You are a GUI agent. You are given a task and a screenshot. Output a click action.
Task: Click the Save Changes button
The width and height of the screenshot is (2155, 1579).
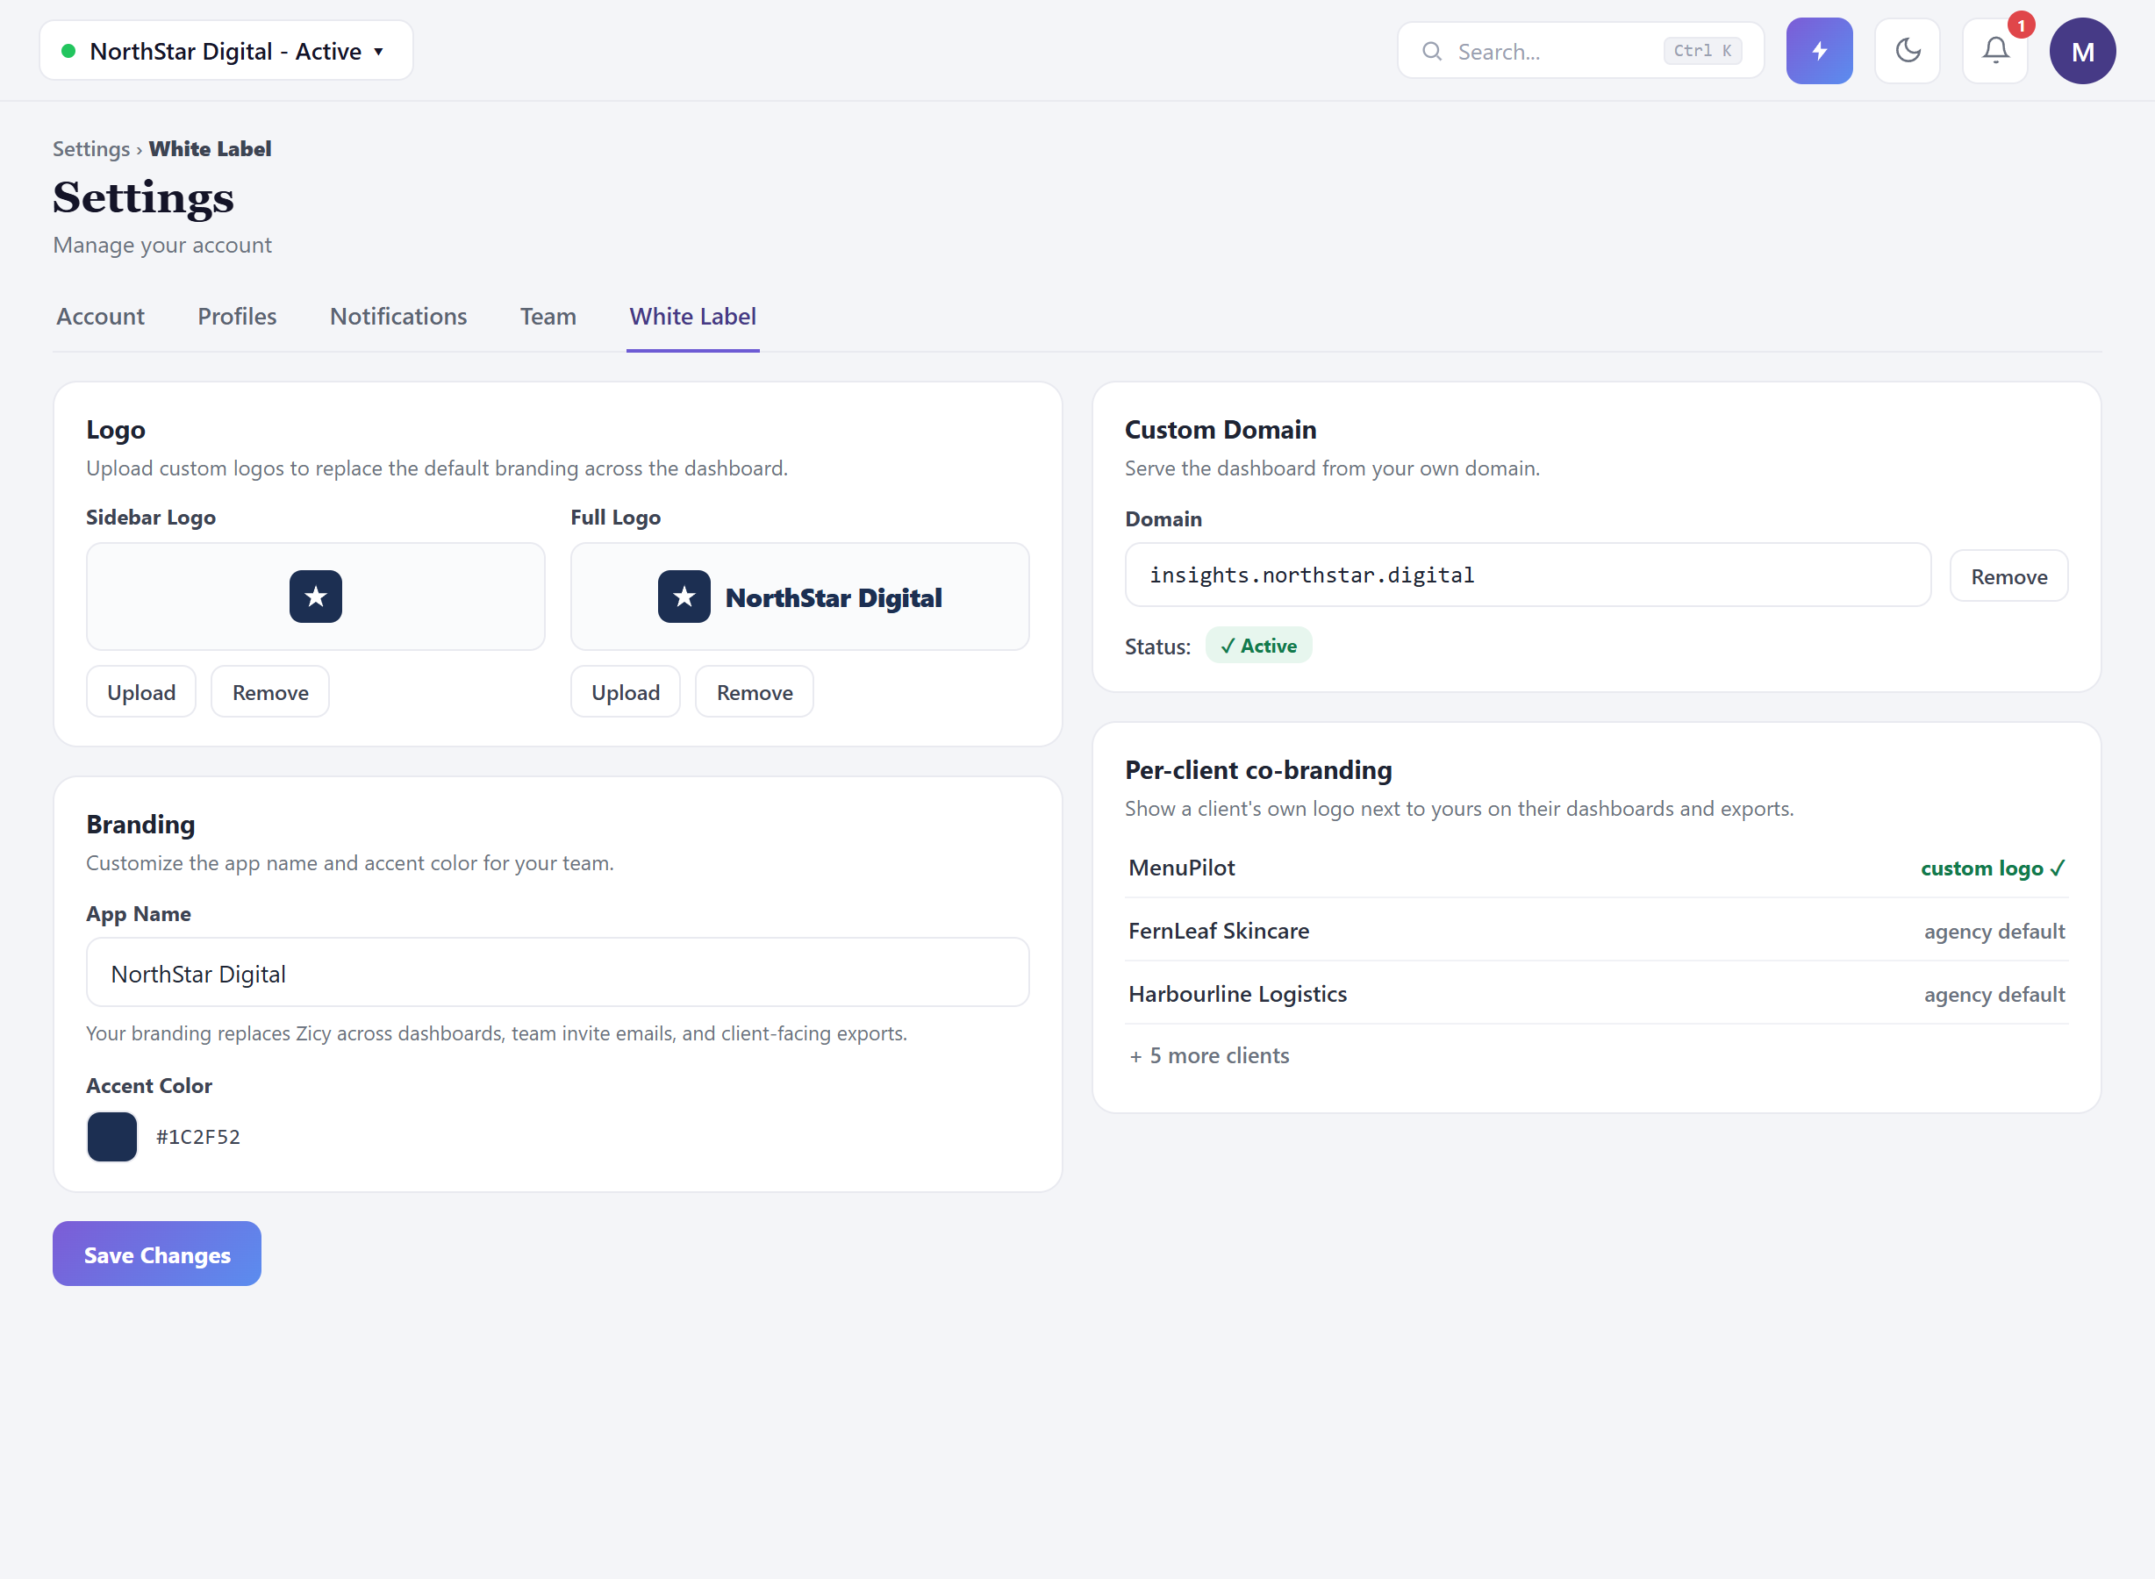[157, 1254]
